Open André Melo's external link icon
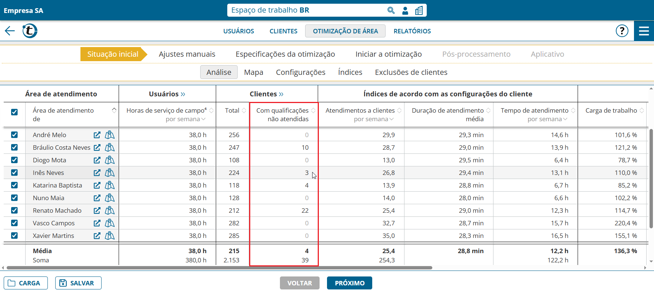The height and width of the screenshot is (295, 654). [x=97, y=135]
